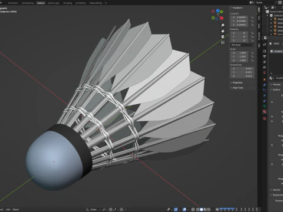Lock the Scale Y axis
283x212 pixels.
point(252,57)
